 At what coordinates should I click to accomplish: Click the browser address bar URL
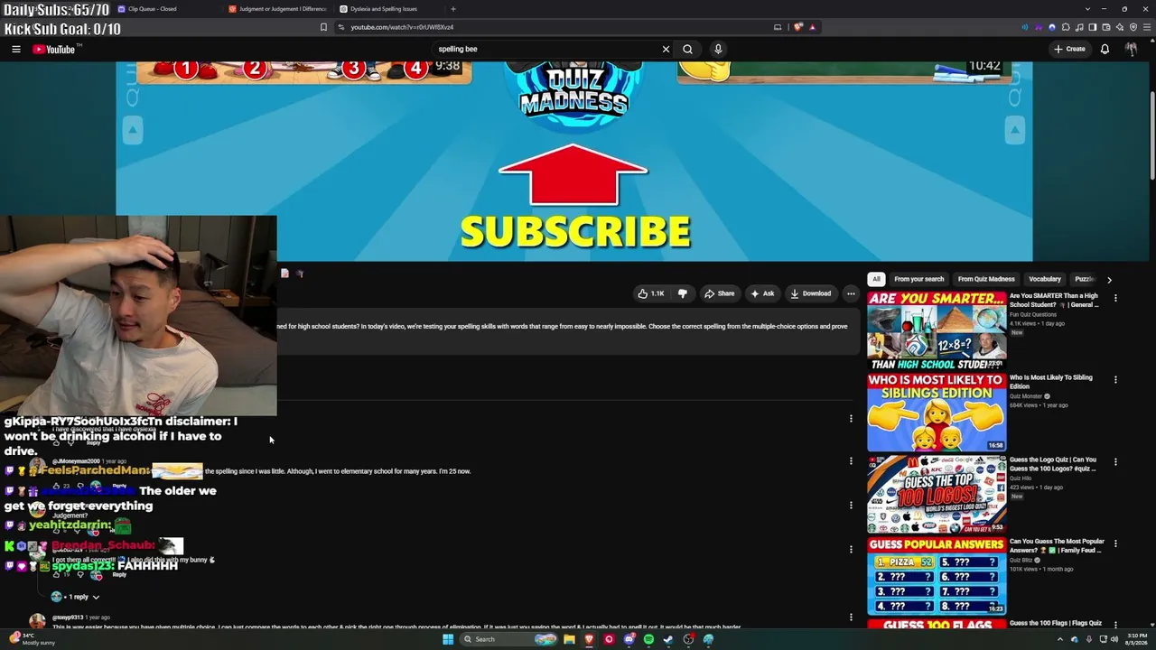(x=402, y=27)
